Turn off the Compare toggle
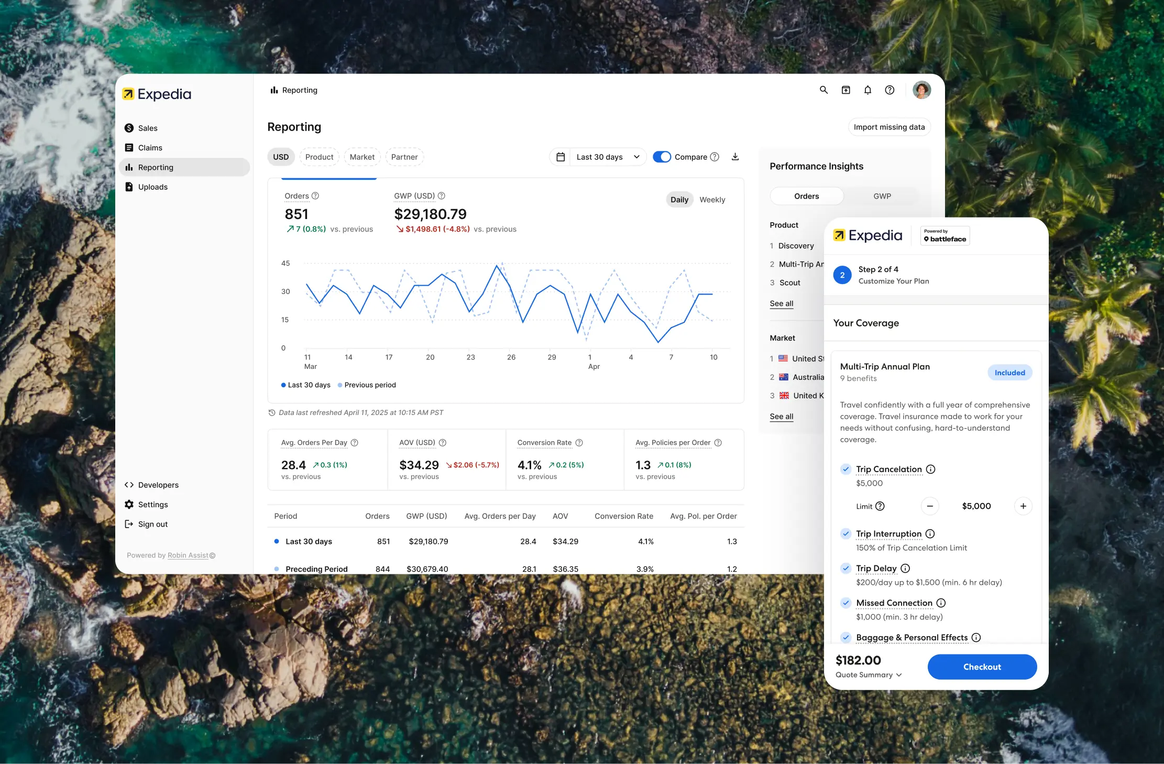The height and width of the screenshot is (764, 1164). [x=662, y=157]
